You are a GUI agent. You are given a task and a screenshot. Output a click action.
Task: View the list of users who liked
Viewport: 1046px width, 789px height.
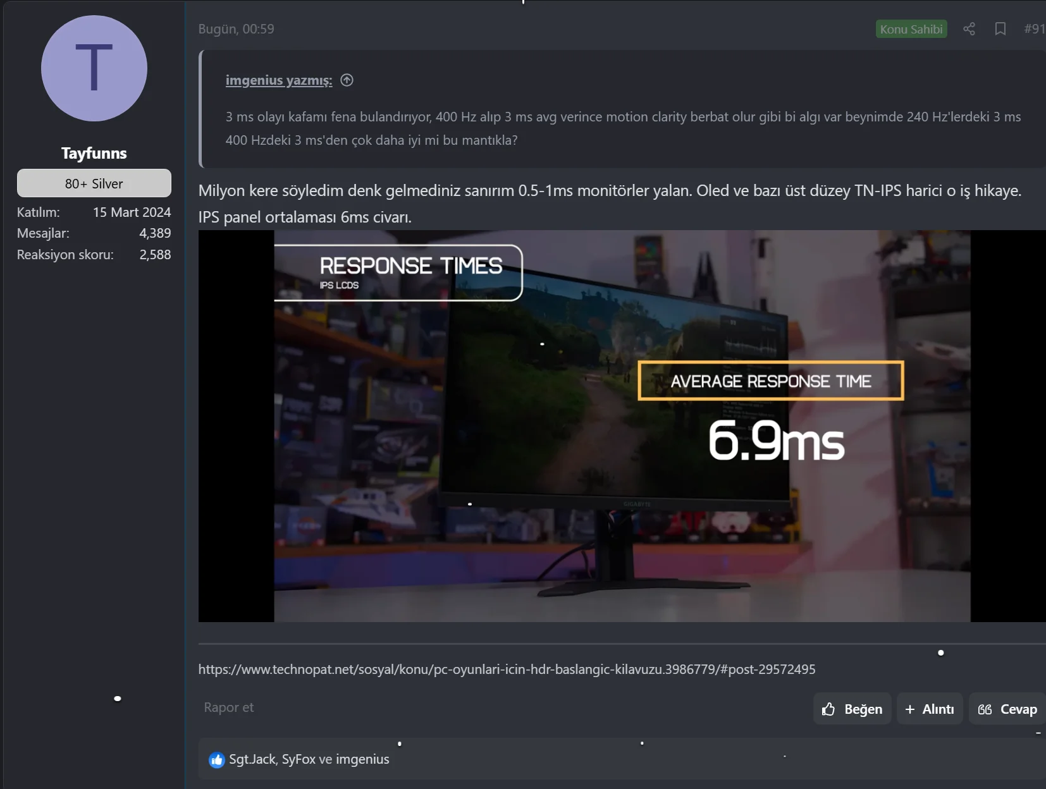tap(309, 759)
